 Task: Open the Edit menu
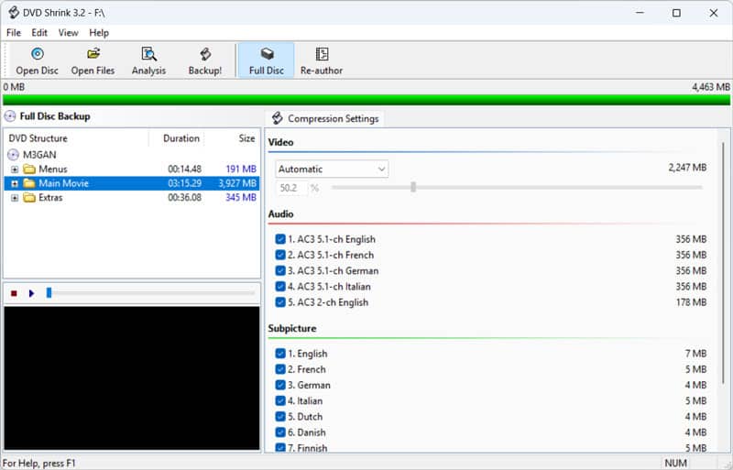click(39, 33)
